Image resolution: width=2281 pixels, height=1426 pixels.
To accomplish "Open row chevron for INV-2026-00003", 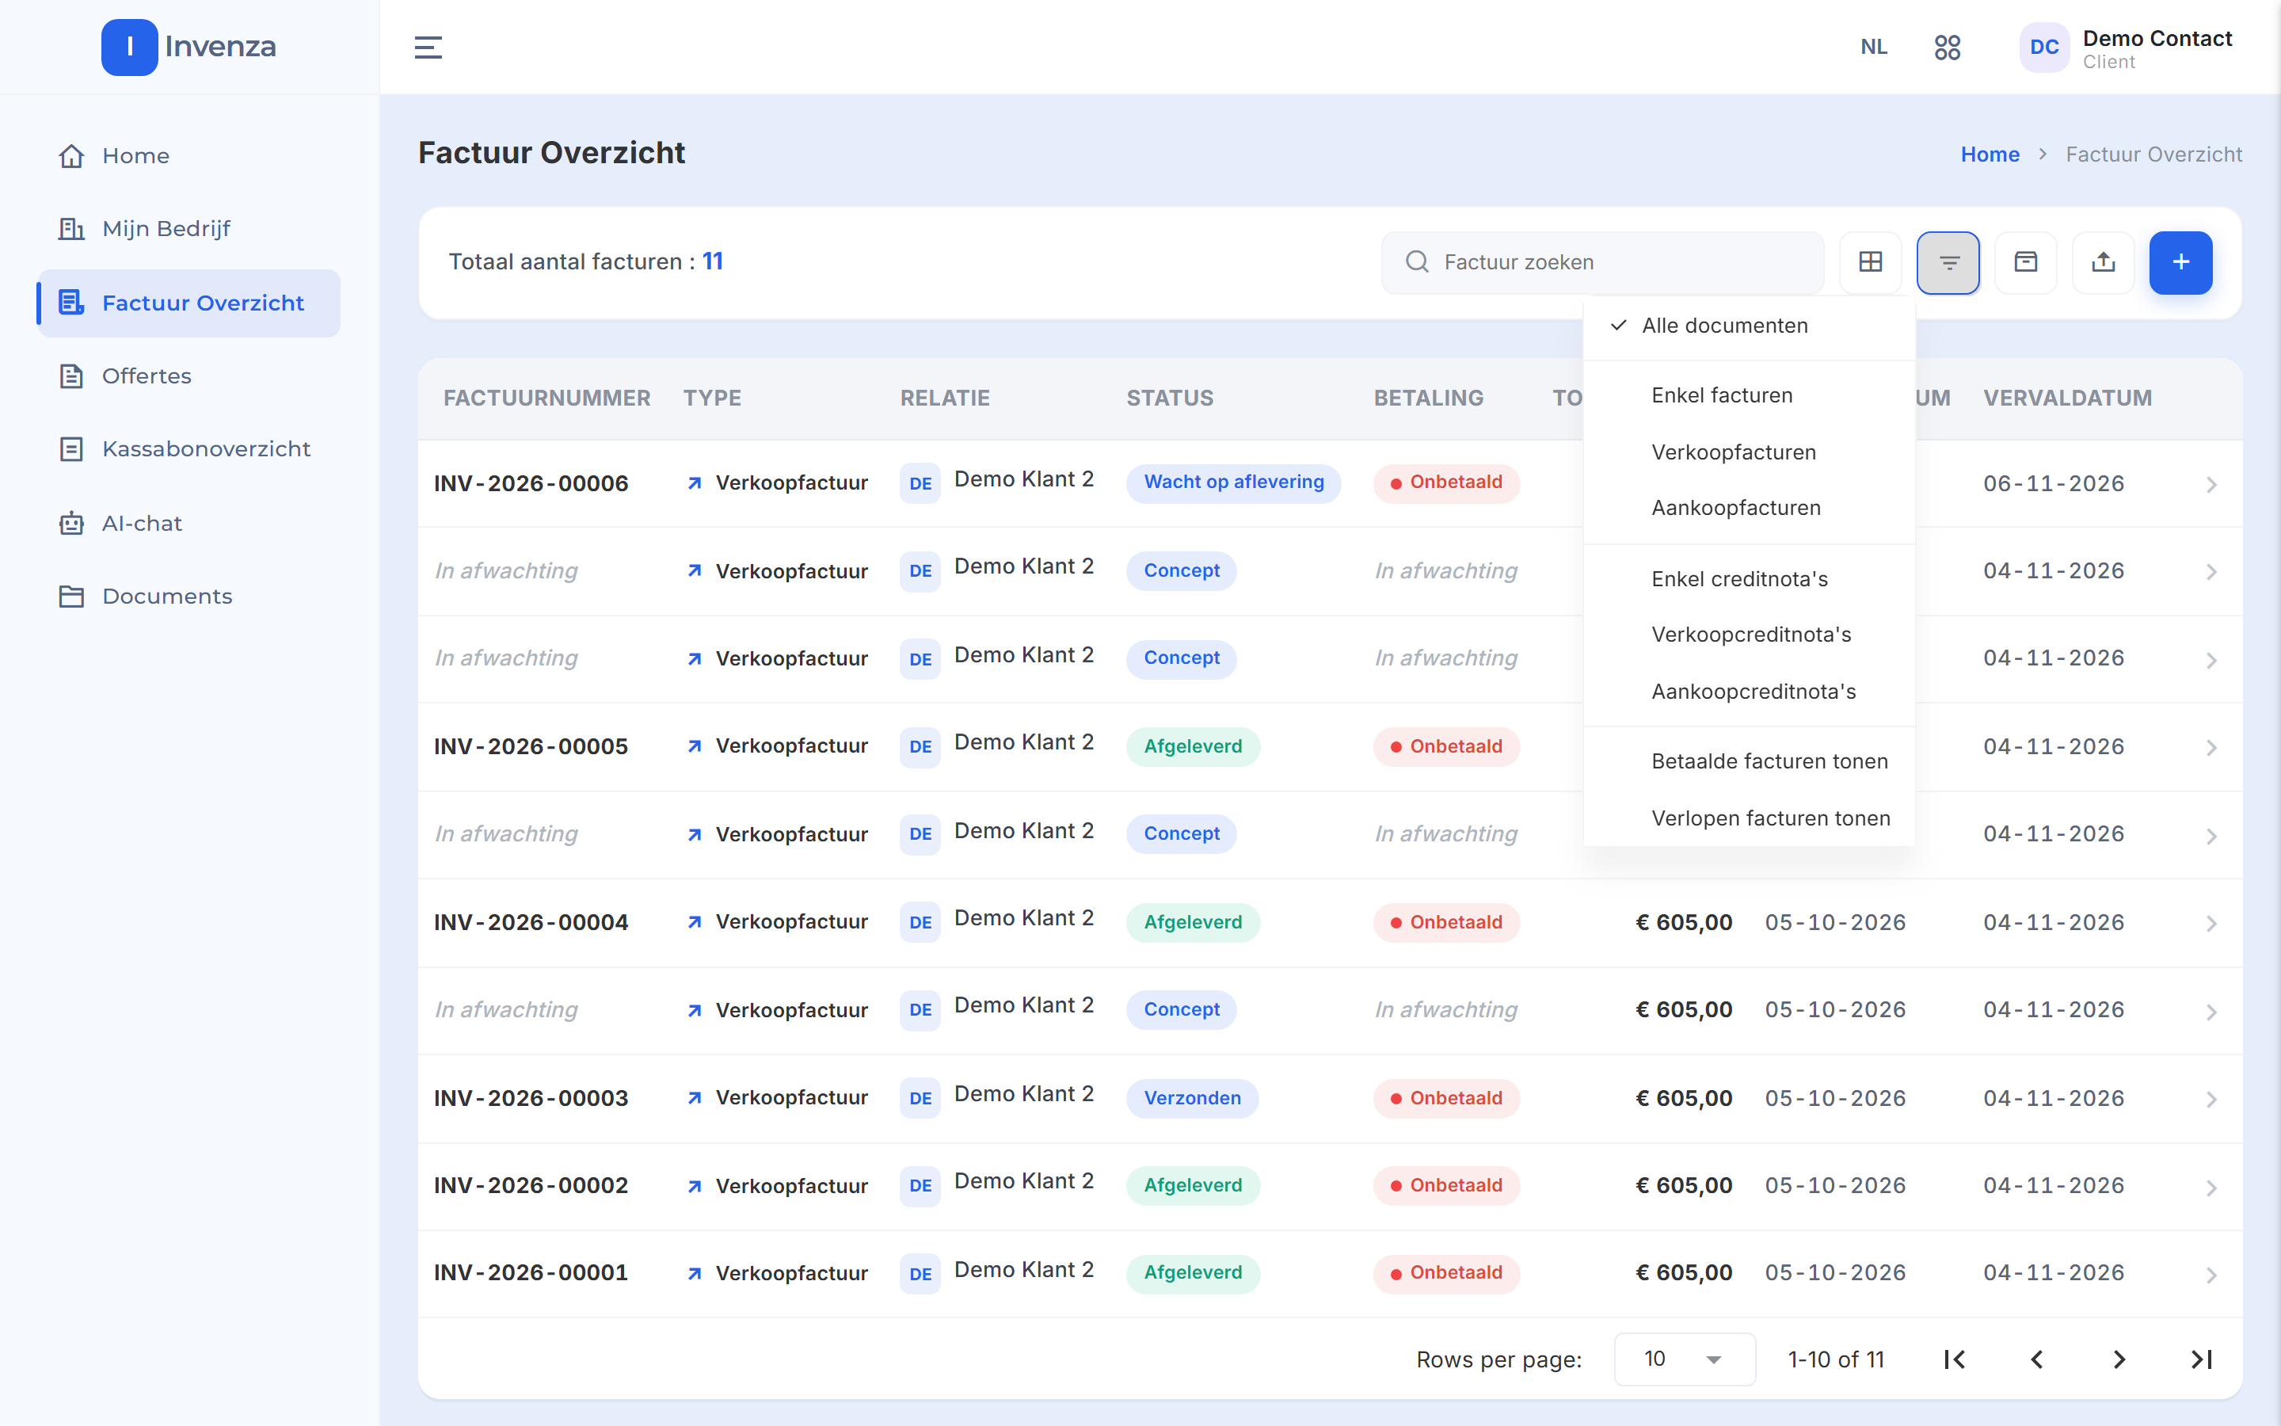I will click(x=2211, y=1100).
